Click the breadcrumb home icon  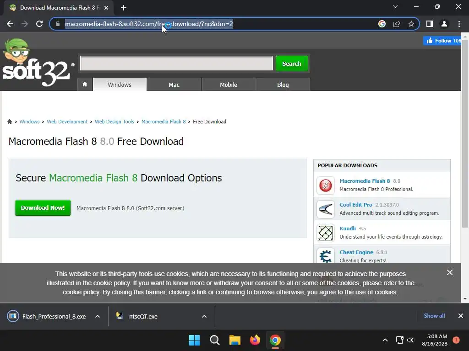click(x=10, y=122)
